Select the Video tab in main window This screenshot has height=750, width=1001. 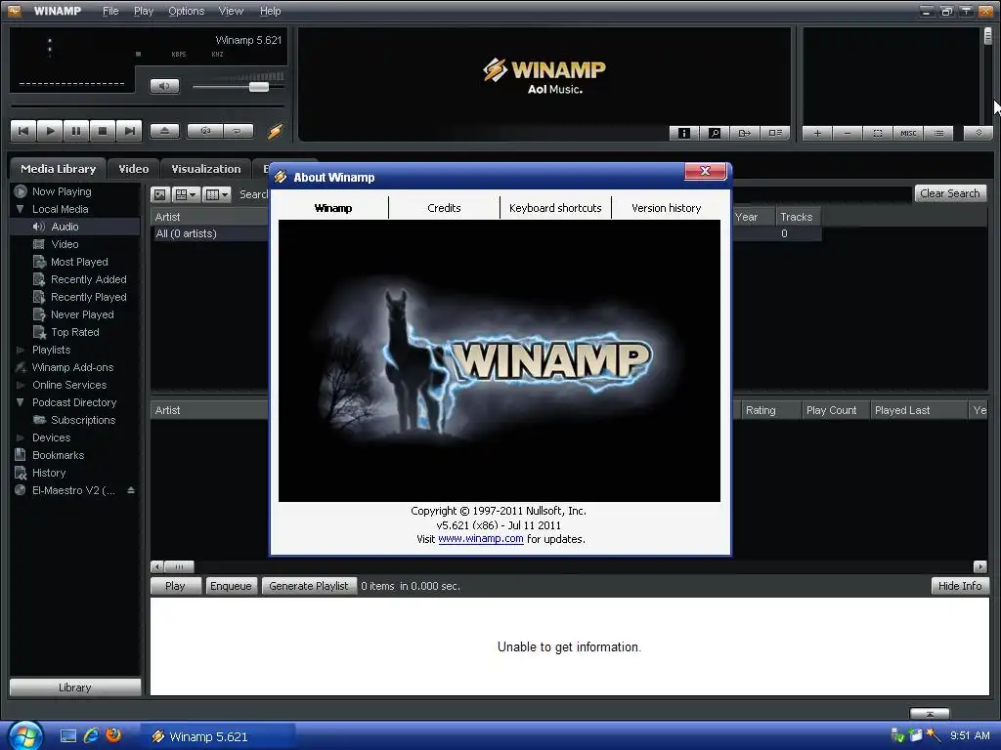coord(133,169)
